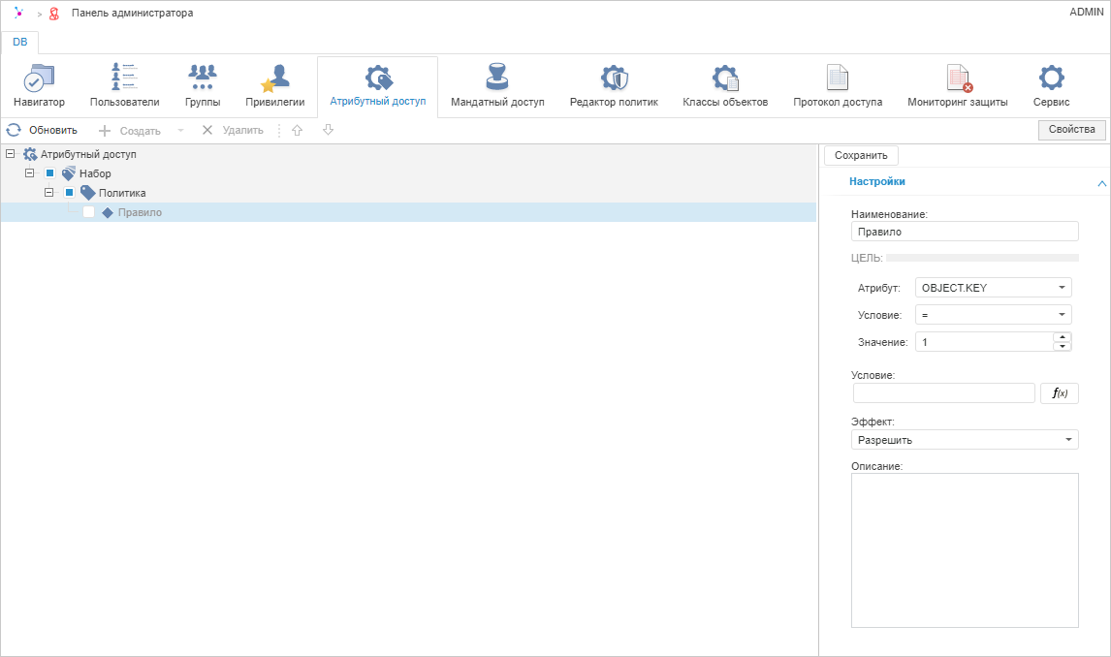
Task: Check the Правило checkbox
Action: pos(89,212)
